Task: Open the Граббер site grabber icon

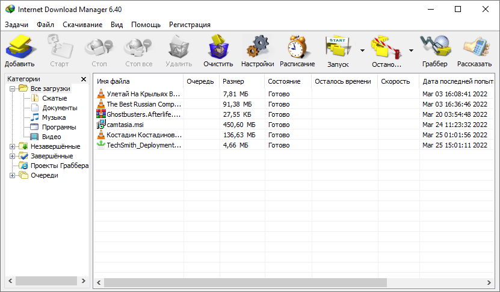Action: pyautogui.click(x=435, y=47)
